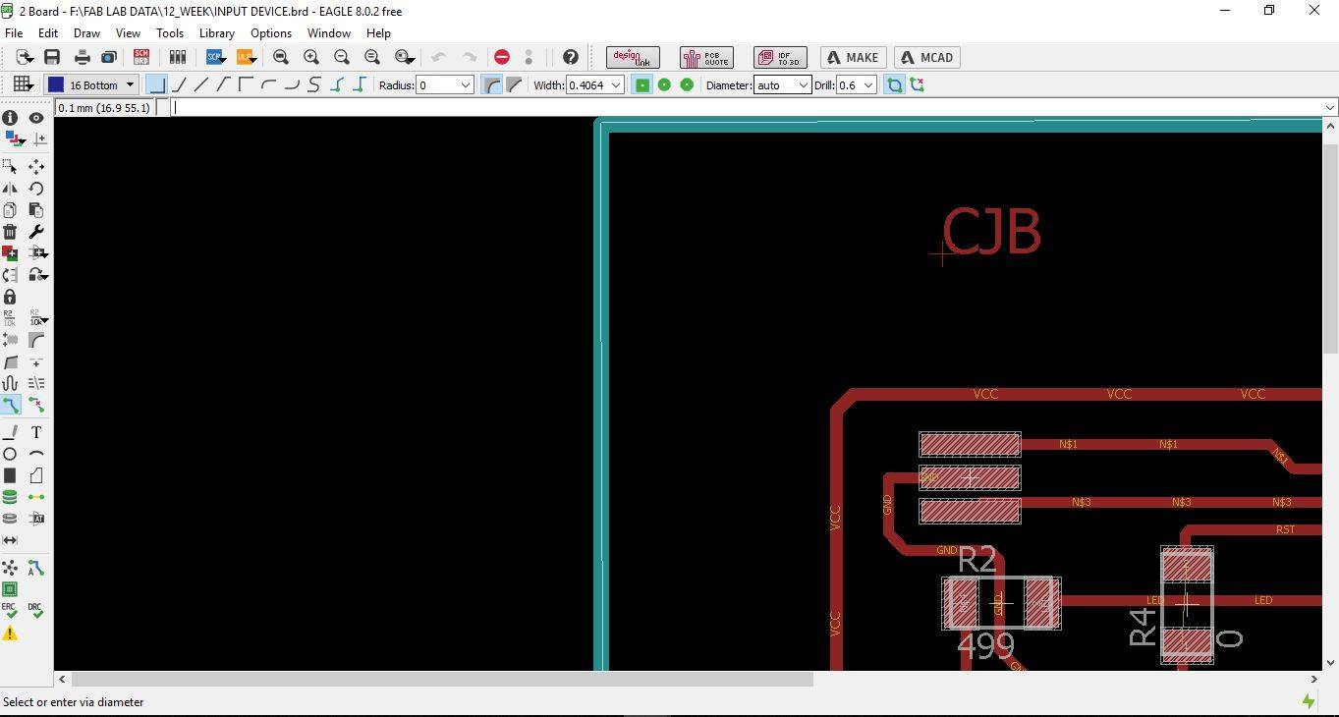This screenshot has height=717, width=1339.
Task: Open the Options menu
Action: [271, 33]
